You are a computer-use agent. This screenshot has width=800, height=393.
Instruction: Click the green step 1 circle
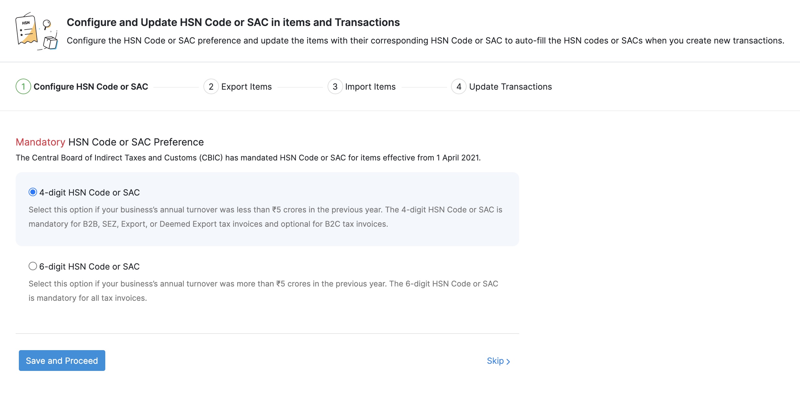[23, 87]
